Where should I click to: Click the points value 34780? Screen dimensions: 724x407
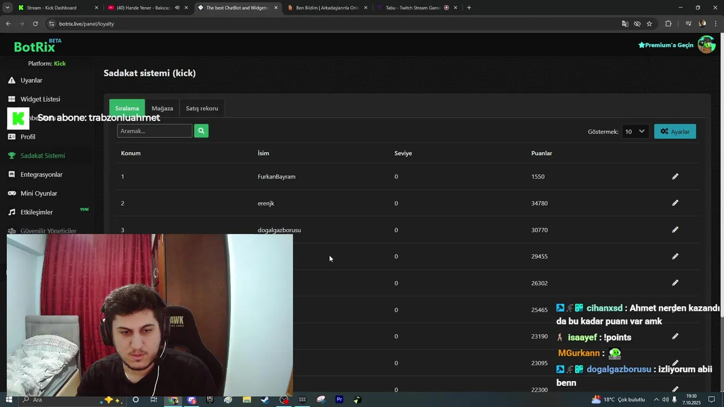[540, 203]
